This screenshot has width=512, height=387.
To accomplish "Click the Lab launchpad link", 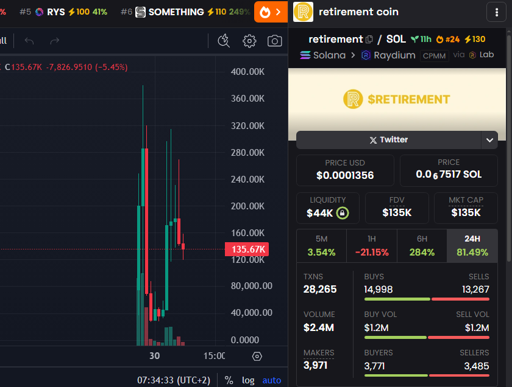I will click(482, 55).
